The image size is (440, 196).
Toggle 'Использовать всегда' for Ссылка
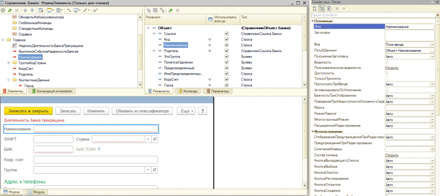(226, 34)
